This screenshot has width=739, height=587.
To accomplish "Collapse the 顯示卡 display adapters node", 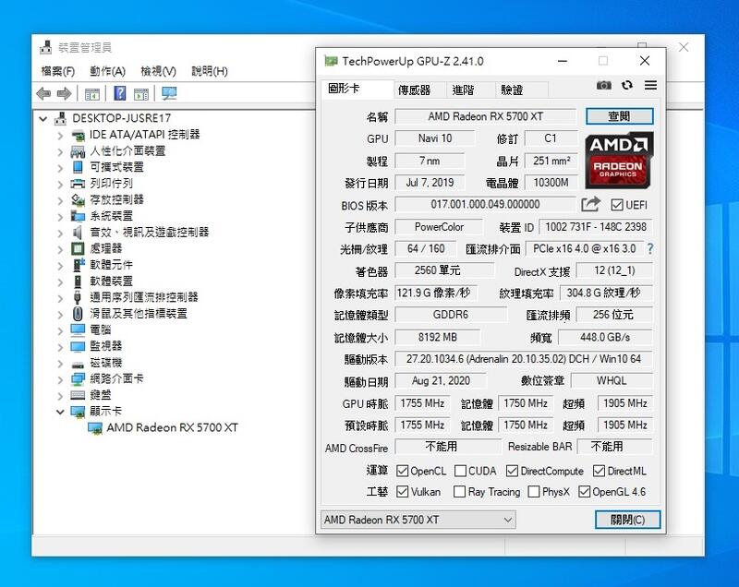I will point(60,412).
